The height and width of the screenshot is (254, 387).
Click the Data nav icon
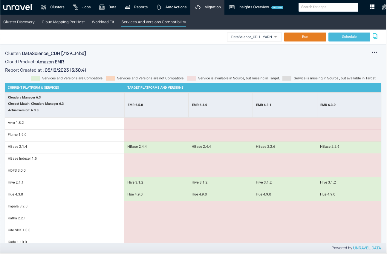[x=102, y=7]
